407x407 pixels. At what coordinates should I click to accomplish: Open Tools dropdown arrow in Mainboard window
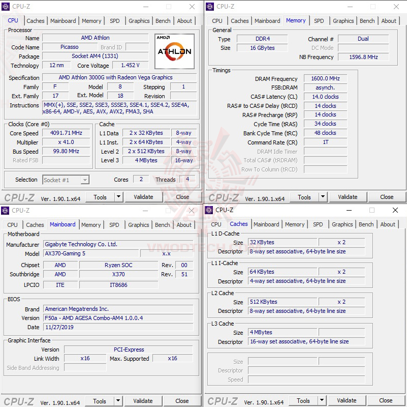click(118, 401)
